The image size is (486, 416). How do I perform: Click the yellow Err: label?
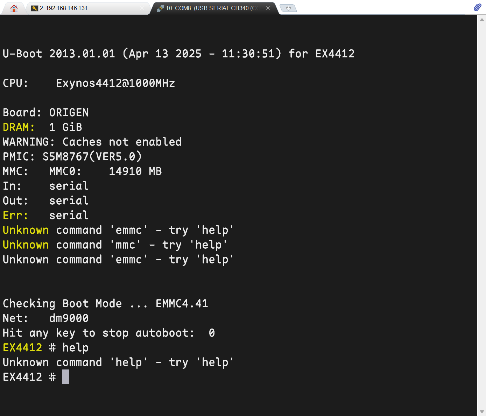pos(15,215)
